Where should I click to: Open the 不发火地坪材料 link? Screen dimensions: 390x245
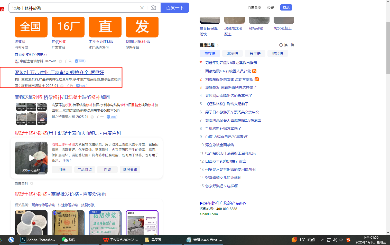(x=101, y=42)
